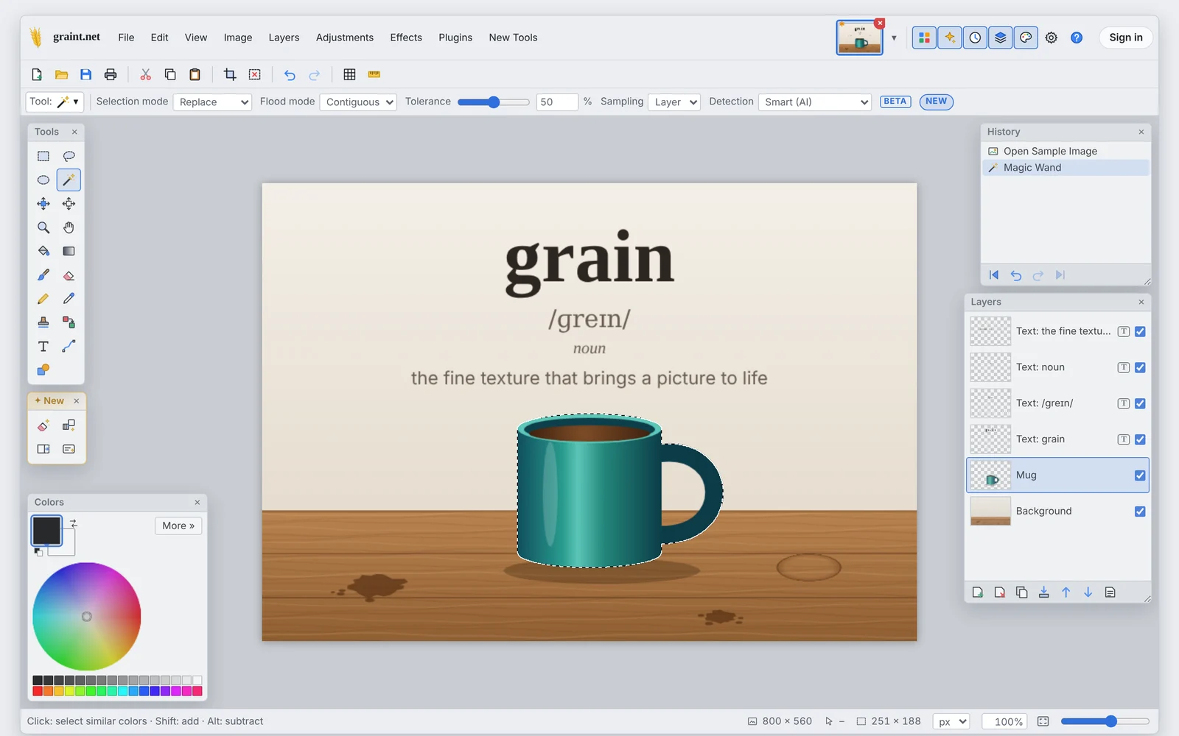Click the primary color swatch
1179x736 pixels.
point(46,530)
